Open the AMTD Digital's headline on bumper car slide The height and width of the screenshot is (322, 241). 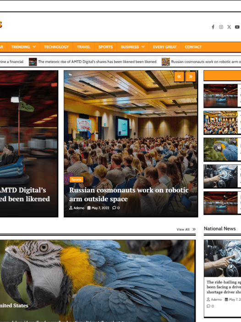tap(25, 194)
